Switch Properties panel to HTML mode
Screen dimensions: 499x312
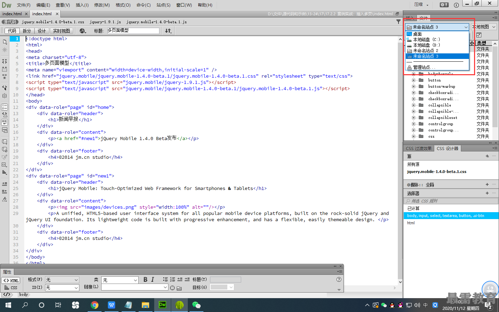point(11,280)
